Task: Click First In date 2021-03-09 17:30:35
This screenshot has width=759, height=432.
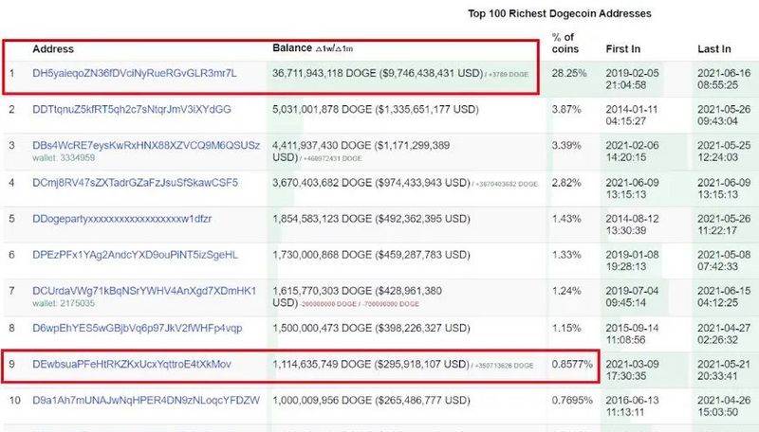Action: 632,370
